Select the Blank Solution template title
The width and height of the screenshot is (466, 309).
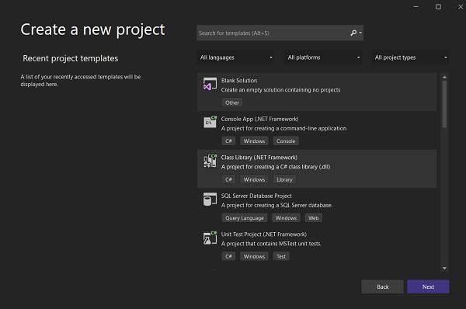point(239,81)
